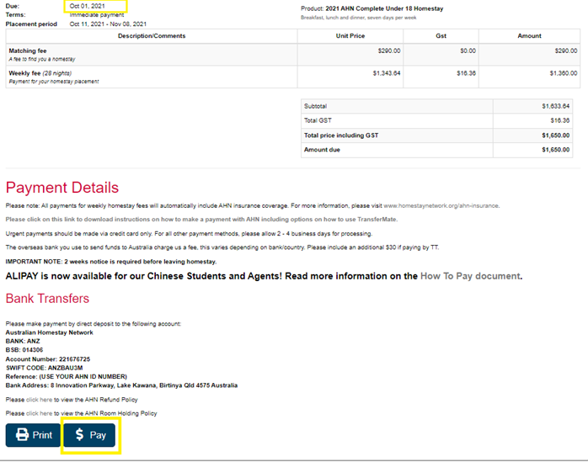Click the Description/Comments column header
Screen dimensions: 588x462
151,36
